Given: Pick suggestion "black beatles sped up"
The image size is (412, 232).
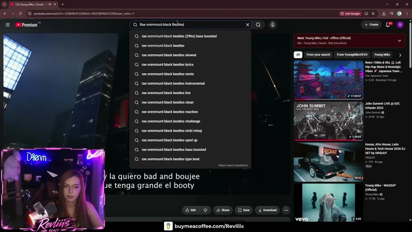Looking at the screenshot, I should point(190,140).
